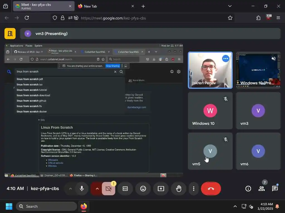
Task: Open the Windows Start menu
Action: (x=9, y=206)
